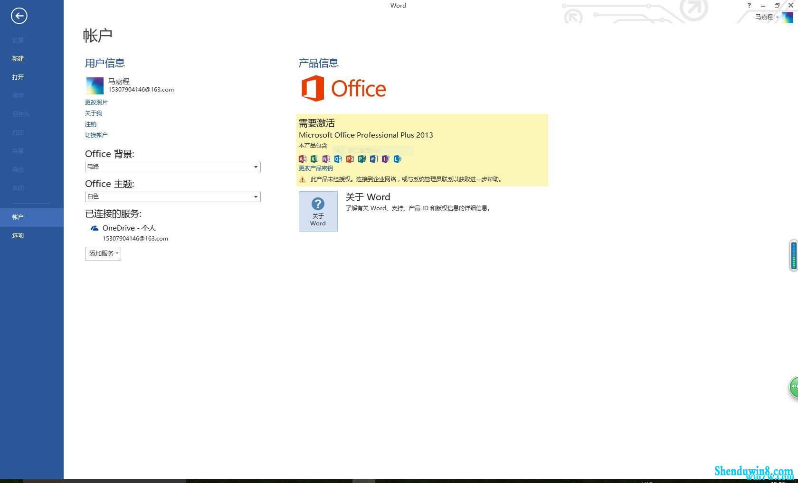Click the email address under OneDrive - 个人

(x=135, y=239)
